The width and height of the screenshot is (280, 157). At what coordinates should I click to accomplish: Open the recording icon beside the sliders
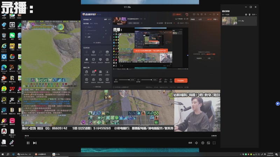[166, 80]
